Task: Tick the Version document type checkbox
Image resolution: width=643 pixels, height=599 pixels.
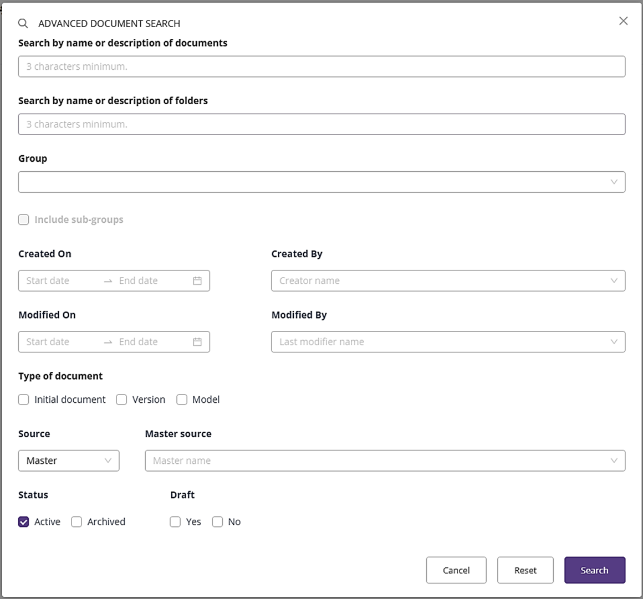Action: [122, 400]
